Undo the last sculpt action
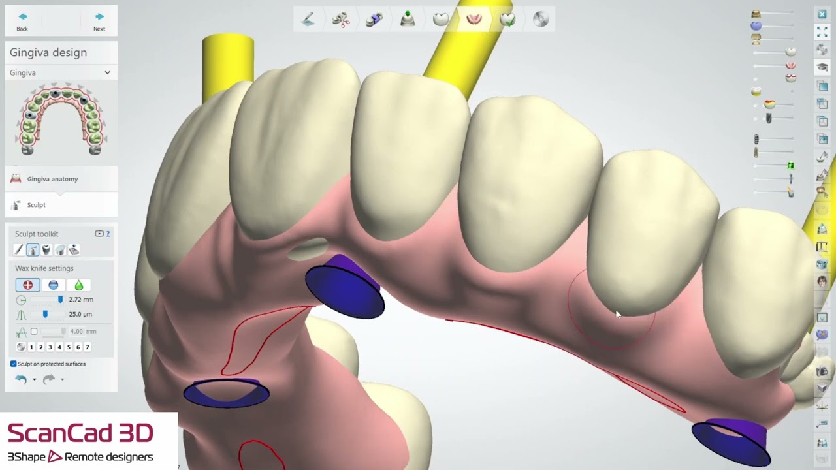 click(21, 379)
